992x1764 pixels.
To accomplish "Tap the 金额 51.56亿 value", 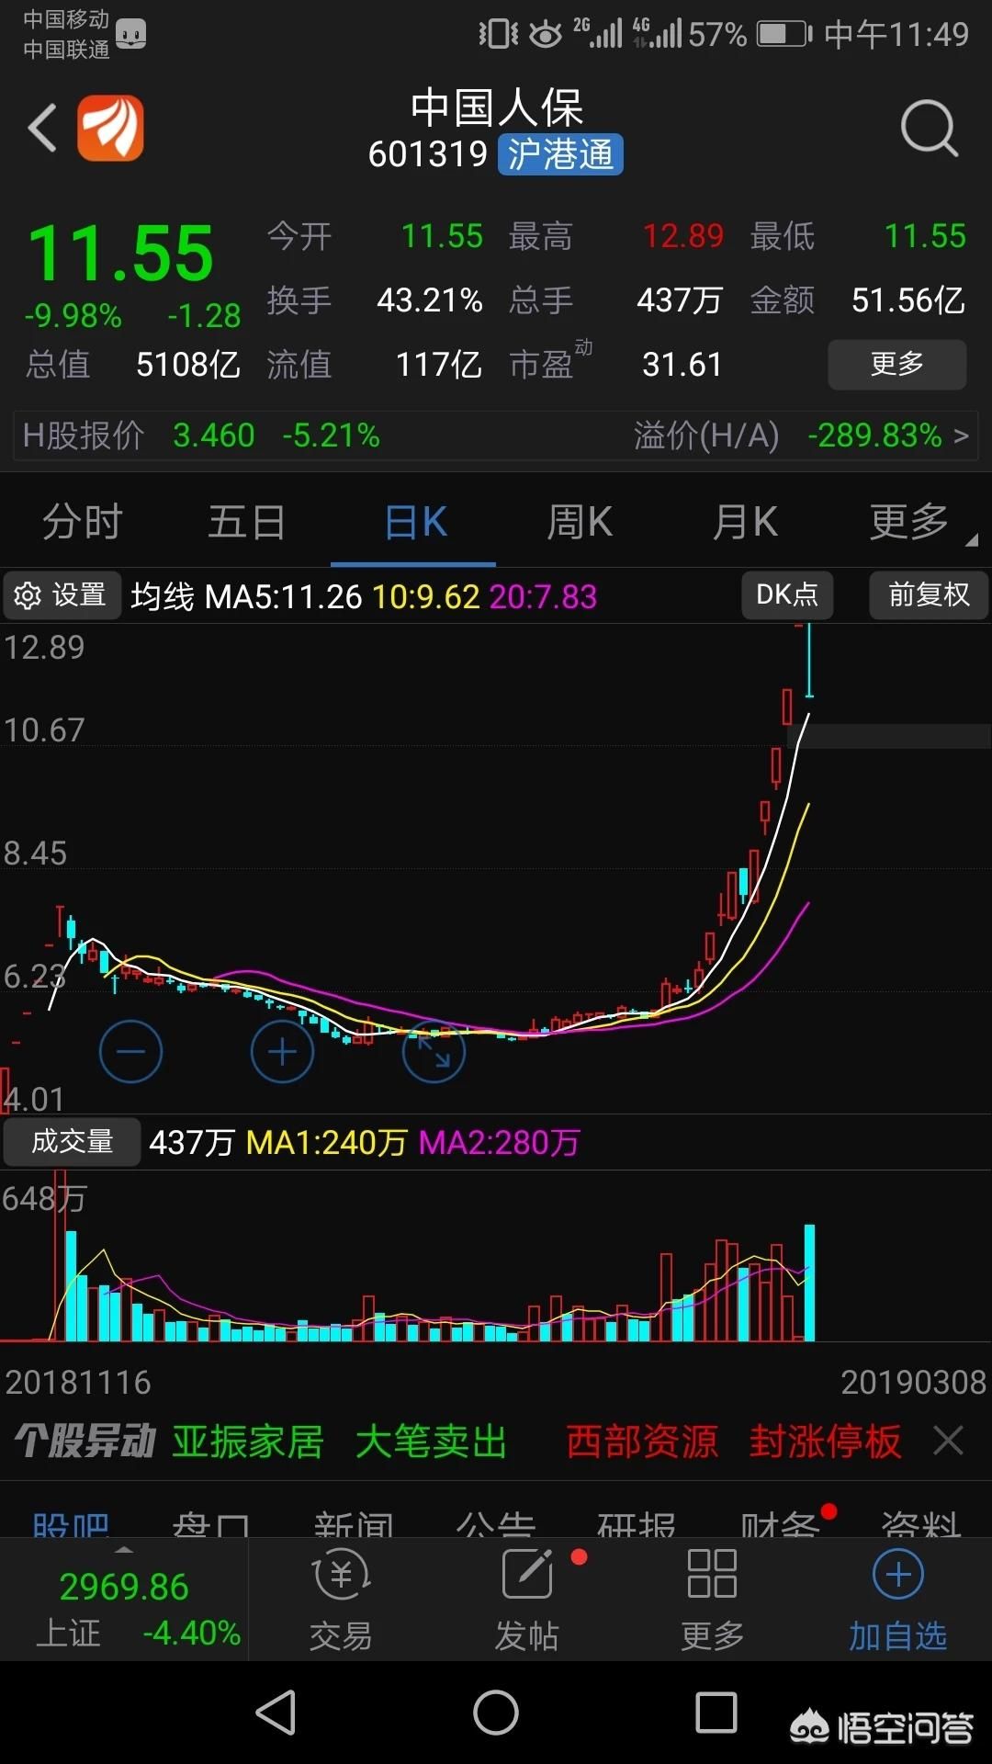I will click(908, 300).
